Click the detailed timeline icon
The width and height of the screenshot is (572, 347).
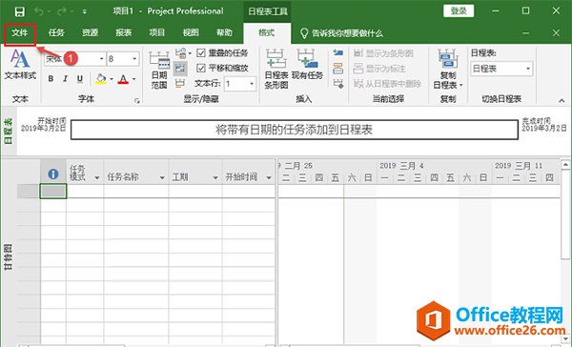click(x=180, y=68)
